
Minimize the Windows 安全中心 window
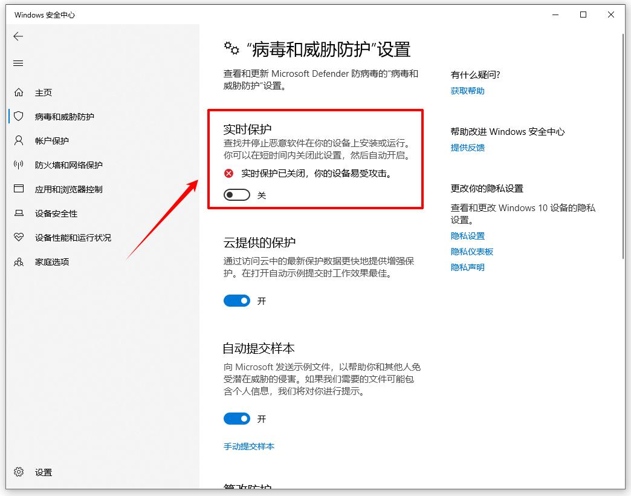point(555,15)
